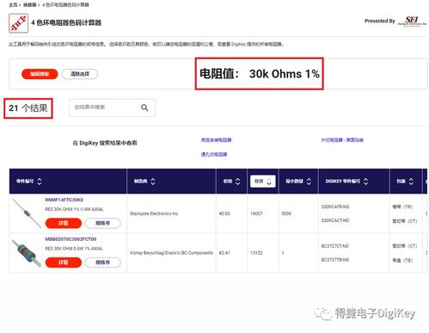The width and height of the screenshot is (429, 333).
Task: Click 'RES 30K OHM 1% 1/4W AXIAL' description
Action: pyautogui.click(x=74, y=209)
